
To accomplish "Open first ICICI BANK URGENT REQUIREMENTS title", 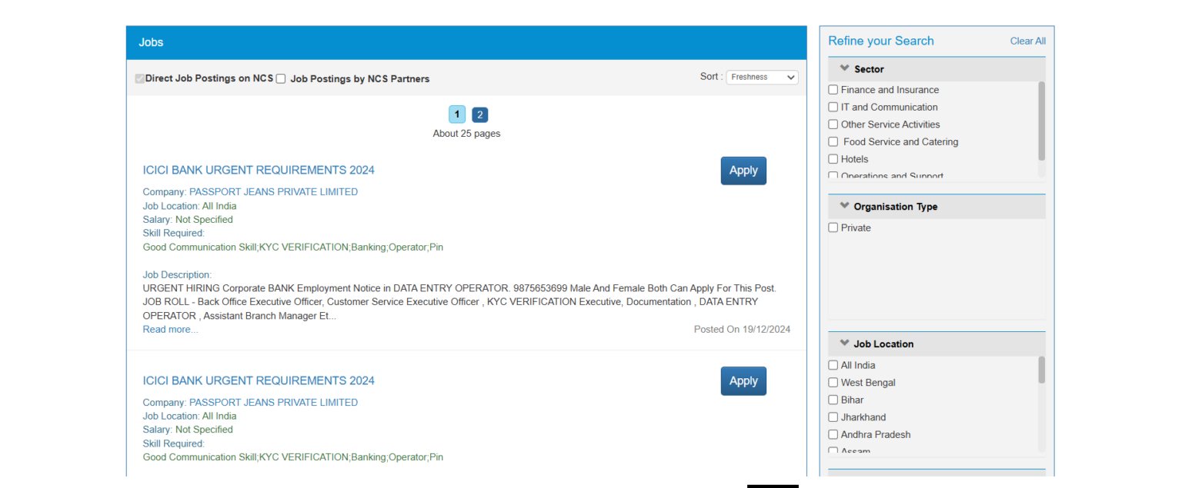I will point(259,170).
